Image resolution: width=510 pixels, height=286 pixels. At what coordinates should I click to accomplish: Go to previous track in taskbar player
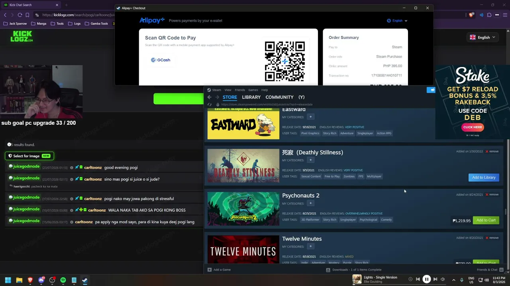tap(418, 279)
